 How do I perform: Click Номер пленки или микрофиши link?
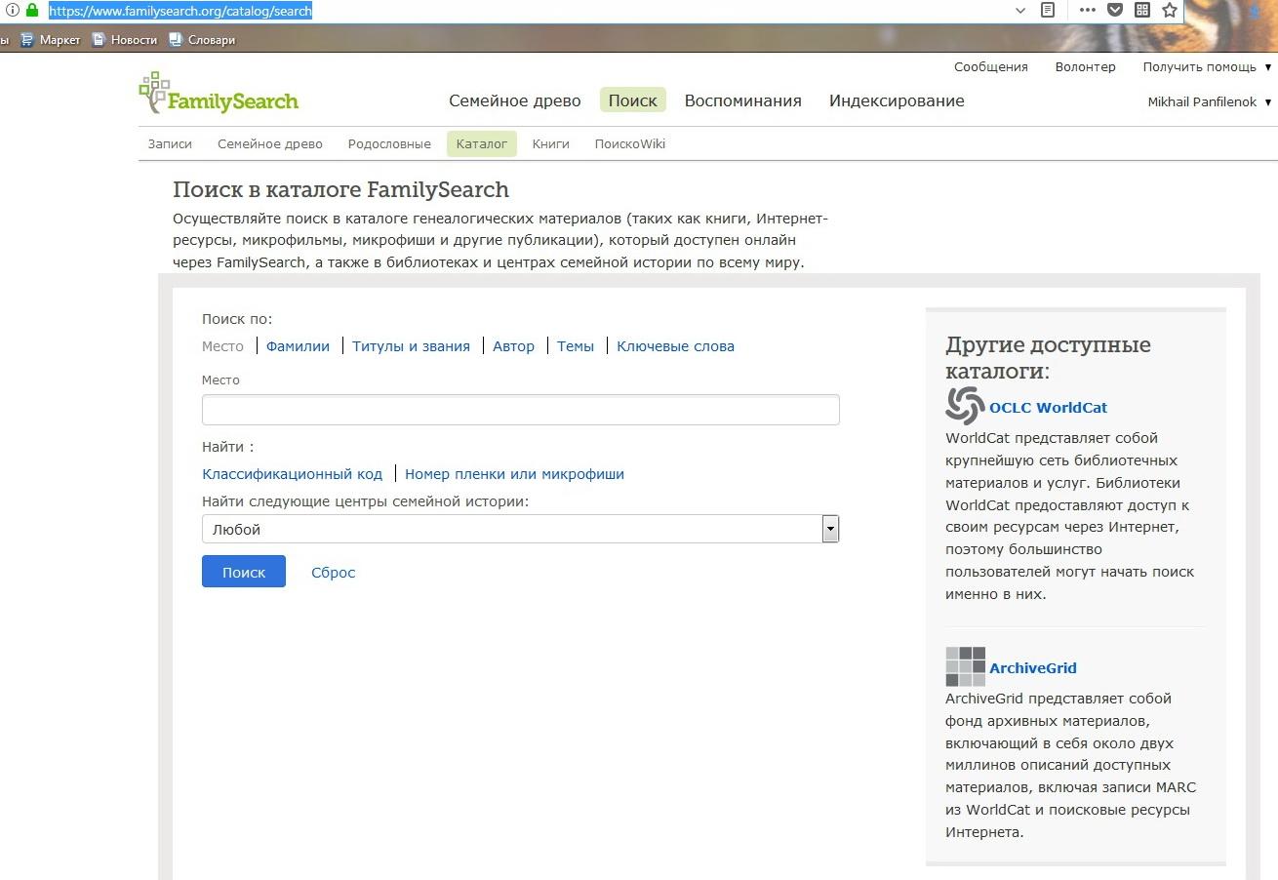[x=514, y=474]
